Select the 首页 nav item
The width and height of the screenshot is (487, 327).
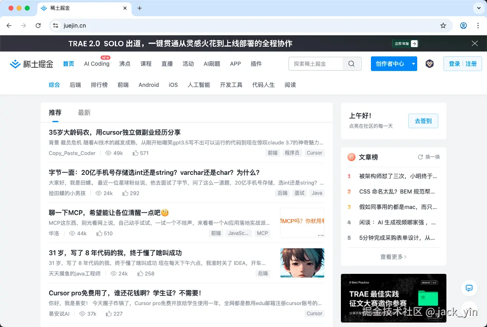click(x=69, y=64)
